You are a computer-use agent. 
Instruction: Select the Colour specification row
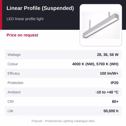tap(63, 64)
